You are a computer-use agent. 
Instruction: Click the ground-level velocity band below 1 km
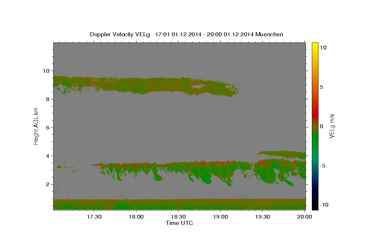point(179,204)
